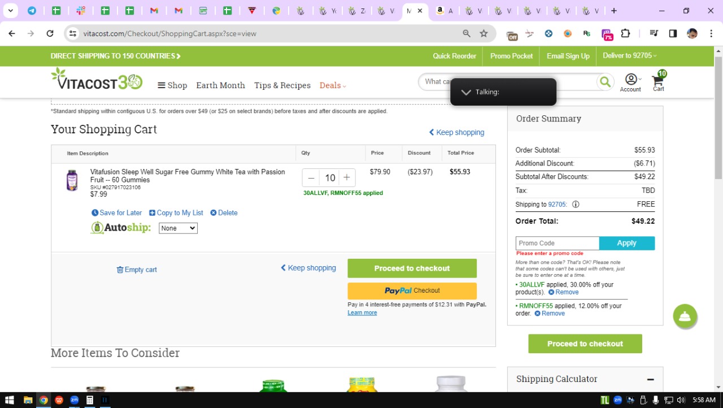723x408 pixels.
Task: Open the Account menu icon
Action: tap(631, 83)
